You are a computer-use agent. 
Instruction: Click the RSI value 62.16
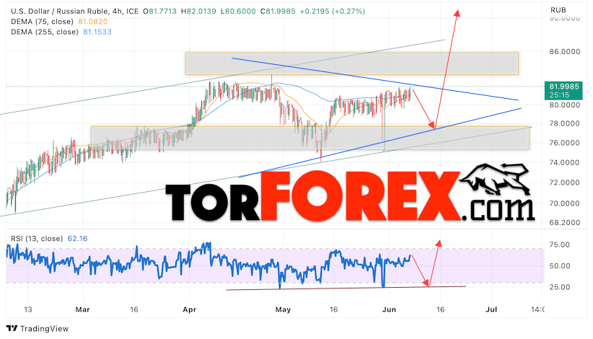coord(77,239)
